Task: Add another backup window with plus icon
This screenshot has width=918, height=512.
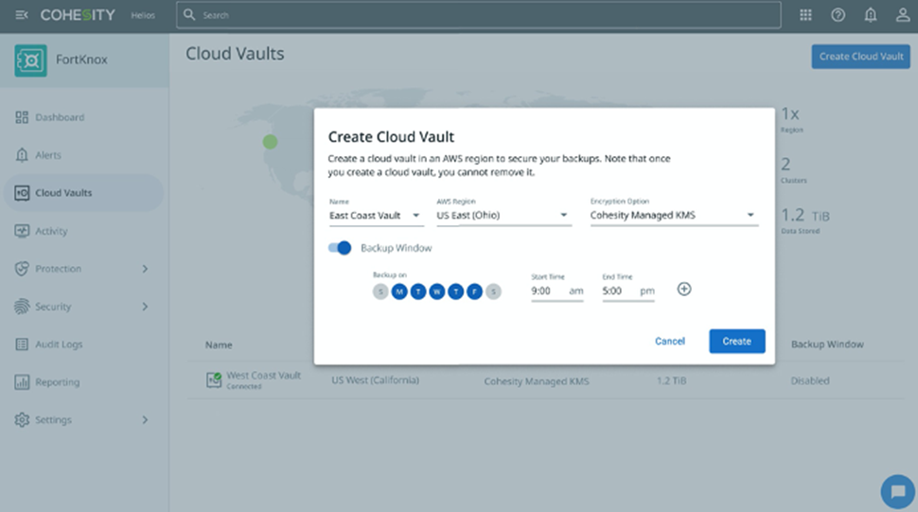Action: click(x=684, y=289)
